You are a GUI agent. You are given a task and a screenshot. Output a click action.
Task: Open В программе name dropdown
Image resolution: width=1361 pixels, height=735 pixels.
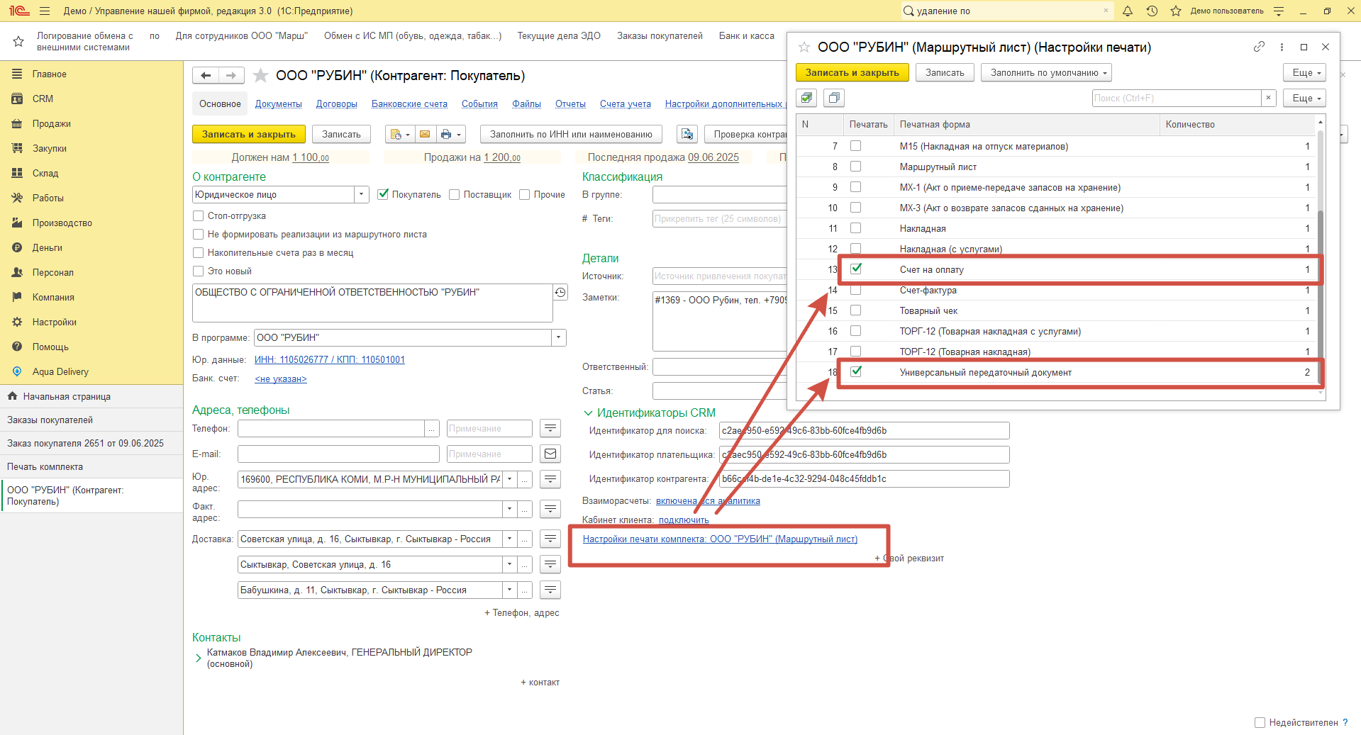click(x=559, y=337)
